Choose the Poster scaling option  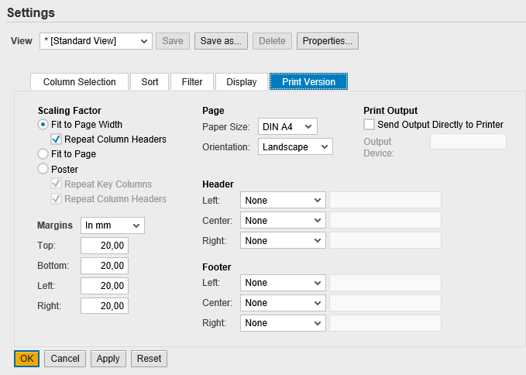[43, 169]
